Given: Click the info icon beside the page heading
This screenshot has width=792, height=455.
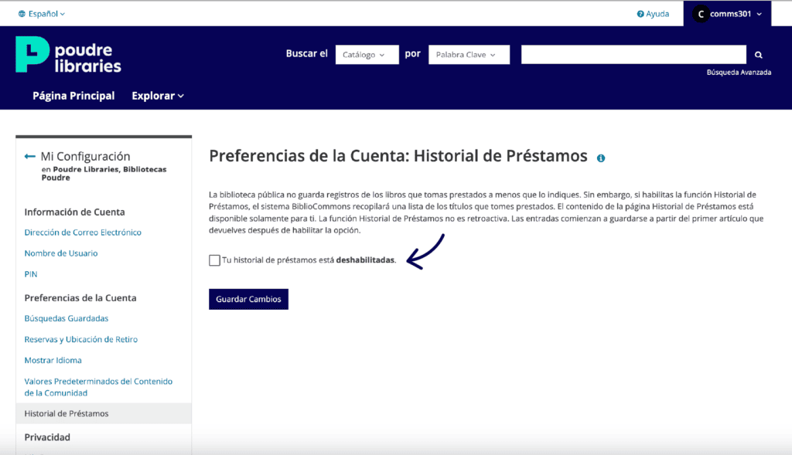Looking at the screenshot, I should click(x=601, y=158).
